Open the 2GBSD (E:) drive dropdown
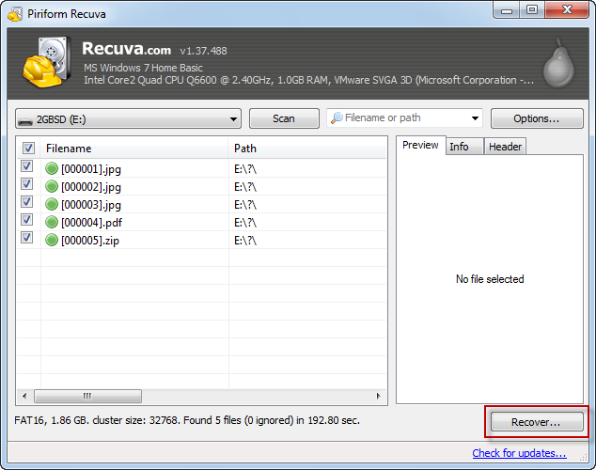596x470 pixels. (128, 119)
